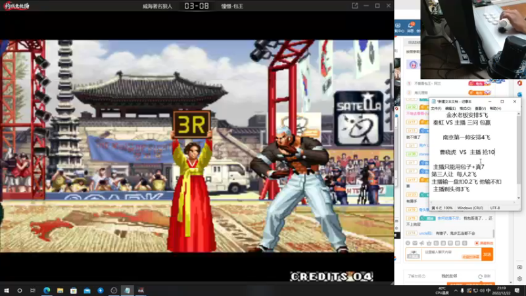Image resolution: width=526 pixels, height=296 pixels.
Task: Click the 100% zoom in Notepad status bar
Action: (x=448, y=208)
